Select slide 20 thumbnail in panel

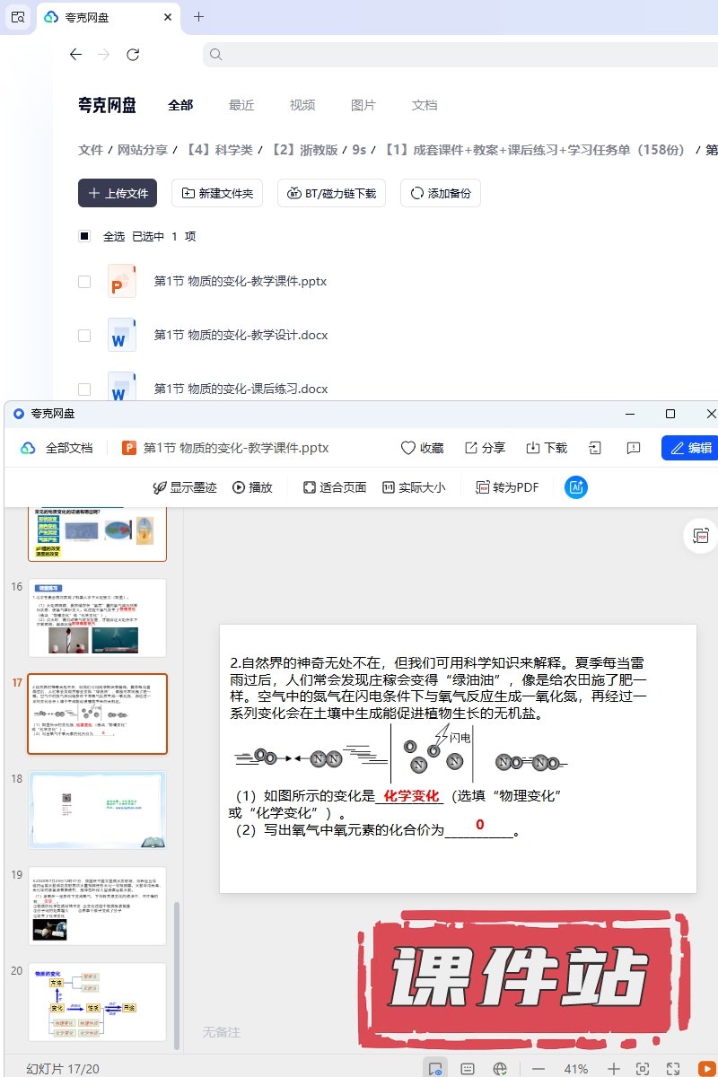click(97, 1002)
